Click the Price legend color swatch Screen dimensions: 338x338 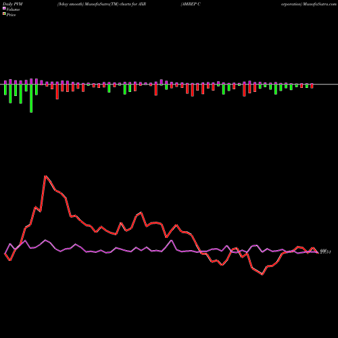coord(4,14)
